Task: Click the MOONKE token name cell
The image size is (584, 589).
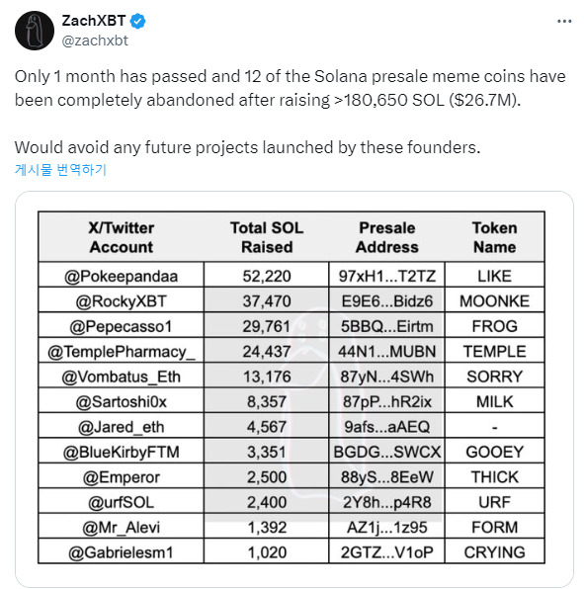Action: coord(494,300)
